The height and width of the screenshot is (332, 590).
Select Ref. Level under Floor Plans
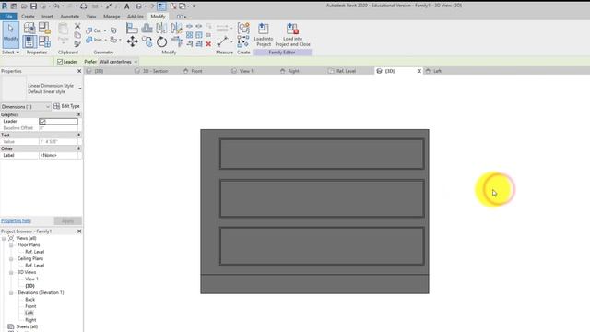[35, 252]
